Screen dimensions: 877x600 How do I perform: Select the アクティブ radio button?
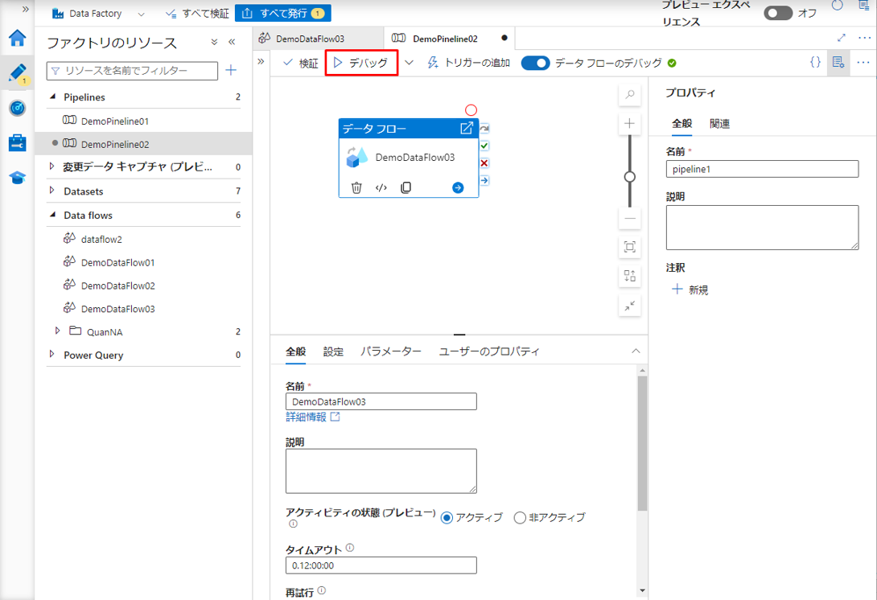click(447, 518)
